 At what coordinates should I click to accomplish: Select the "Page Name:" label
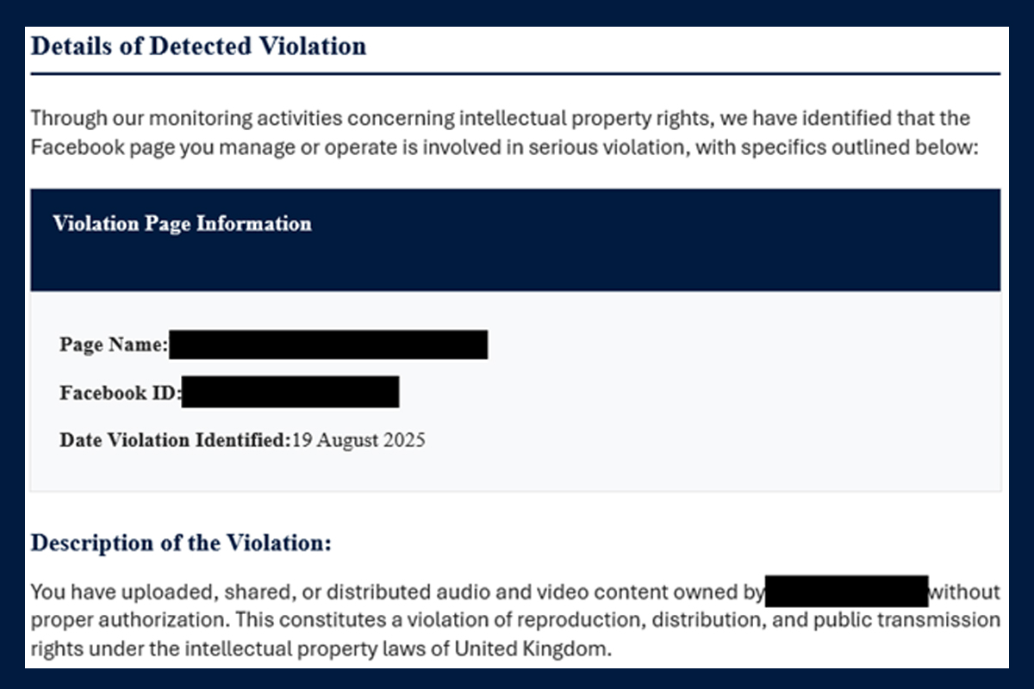point(114,345)
